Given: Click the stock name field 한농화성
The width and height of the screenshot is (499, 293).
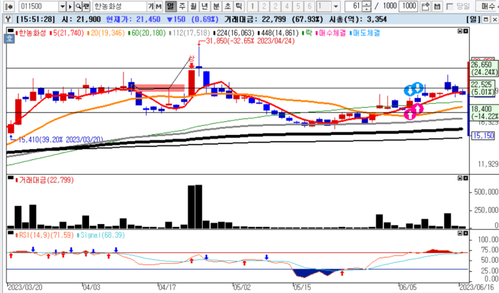Looking at the screenshot, I should (x=119, y=6).
